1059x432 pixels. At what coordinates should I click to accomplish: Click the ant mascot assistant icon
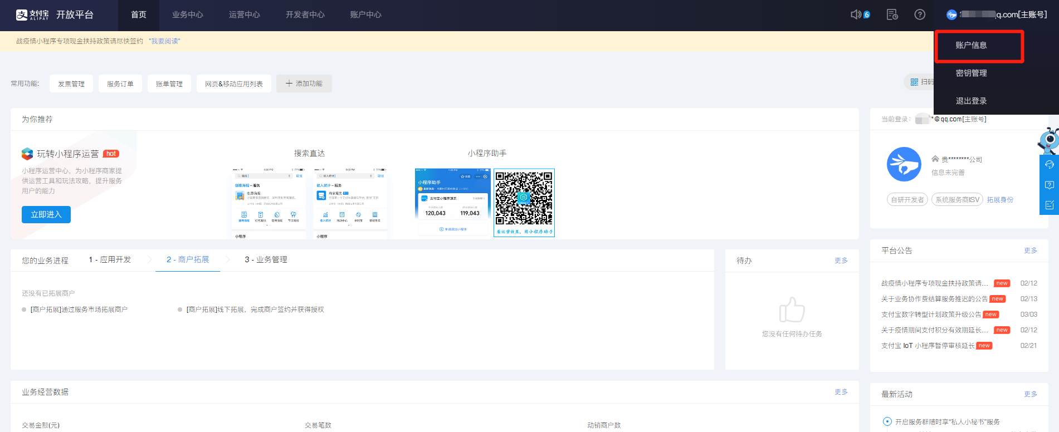point(1048,141)
